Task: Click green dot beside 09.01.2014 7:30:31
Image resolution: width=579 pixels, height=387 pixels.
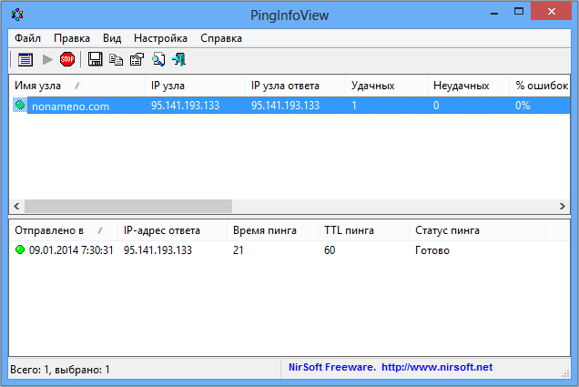Action: coord(20,250)
